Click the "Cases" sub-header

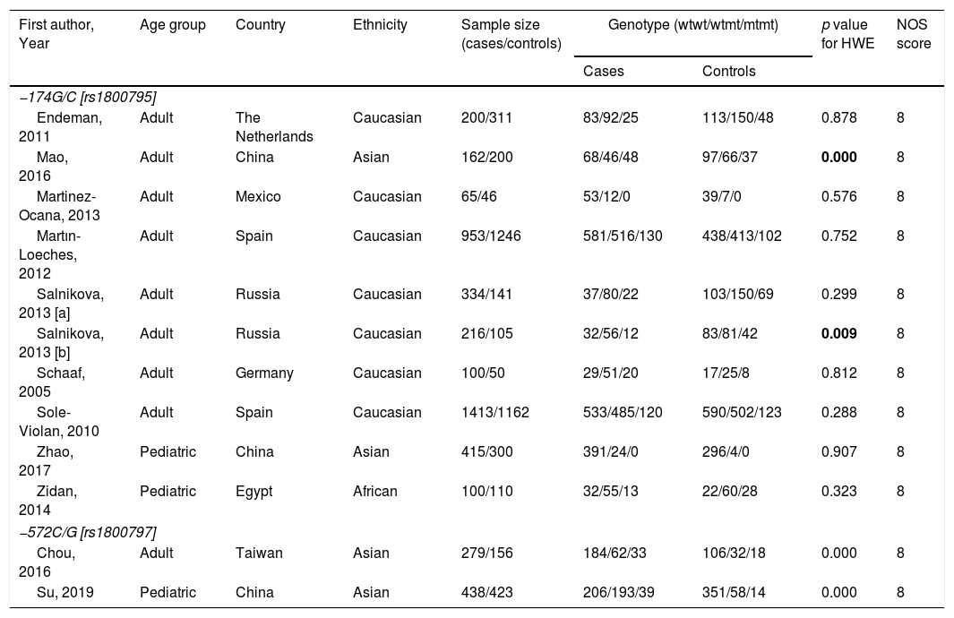click(x=604, y=71)
